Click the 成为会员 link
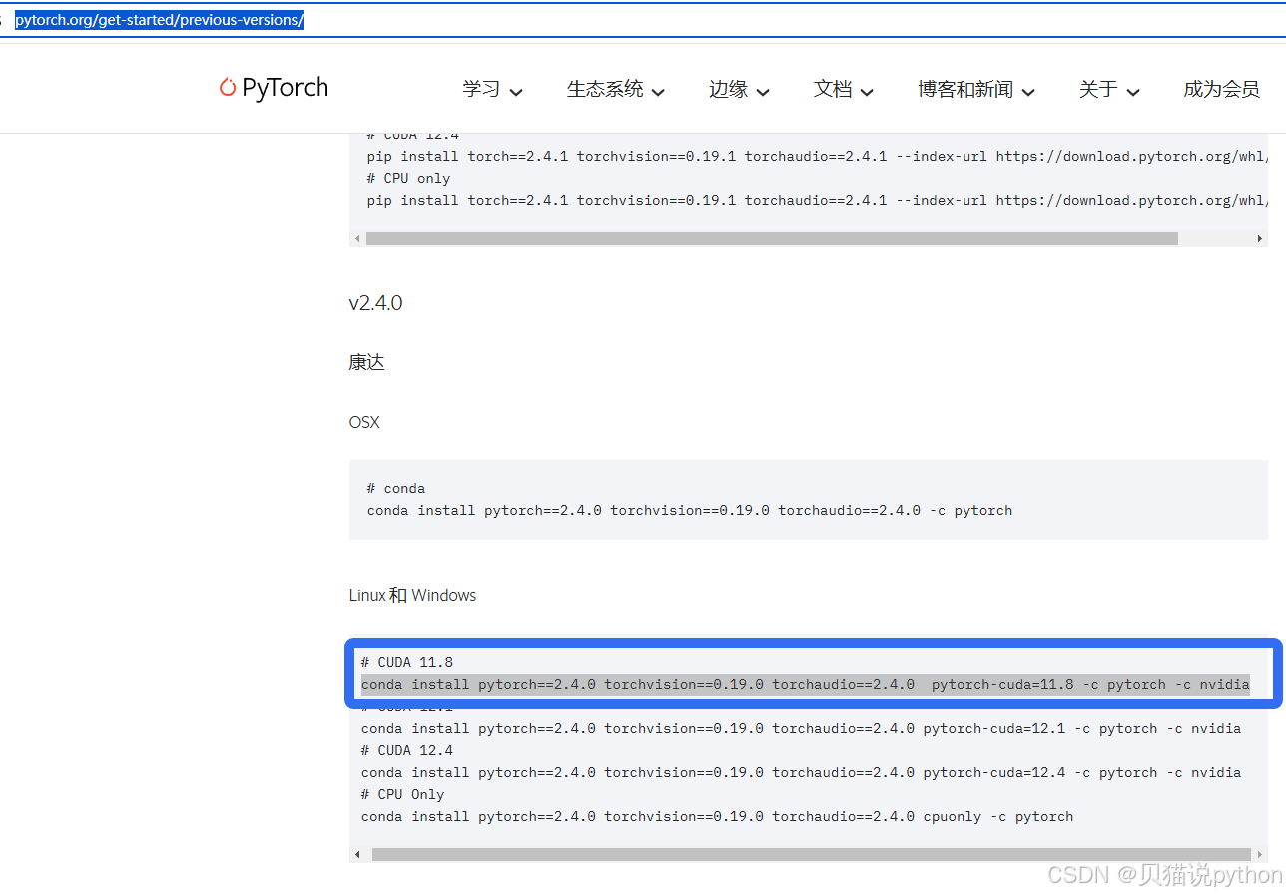Viewport: 1286px width, 896px height. pyautogui.click(x=1221, y=89)
